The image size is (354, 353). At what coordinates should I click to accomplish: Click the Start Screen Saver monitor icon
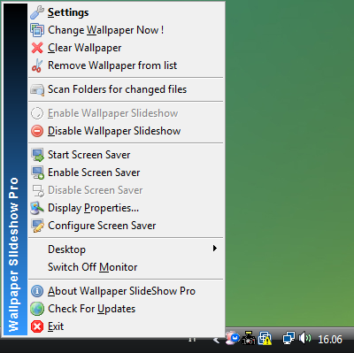[x=37, y=155]
